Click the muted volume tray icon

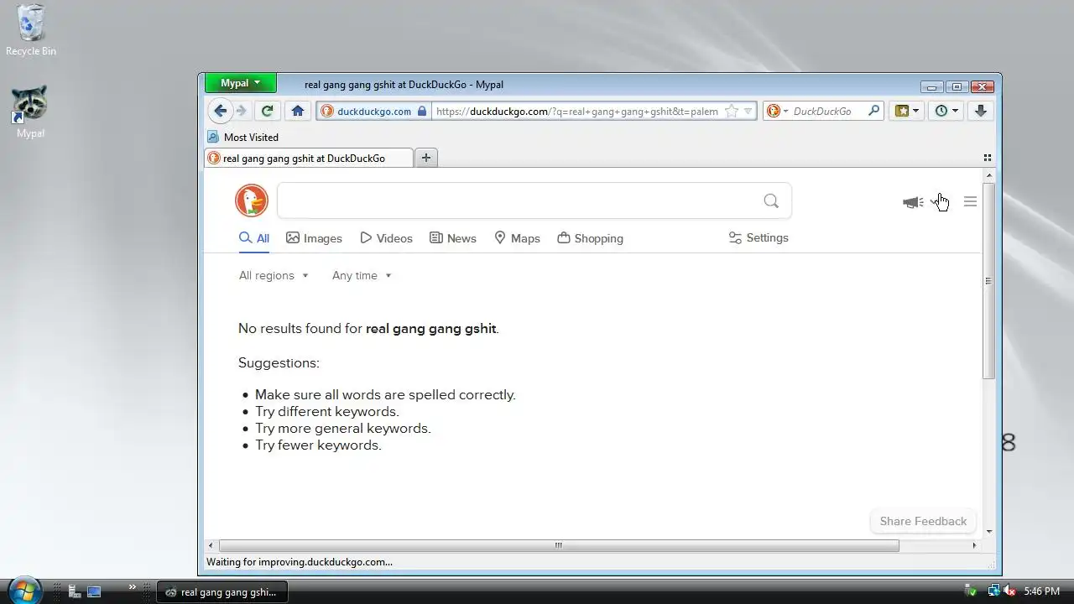[x=1010, y=591]
